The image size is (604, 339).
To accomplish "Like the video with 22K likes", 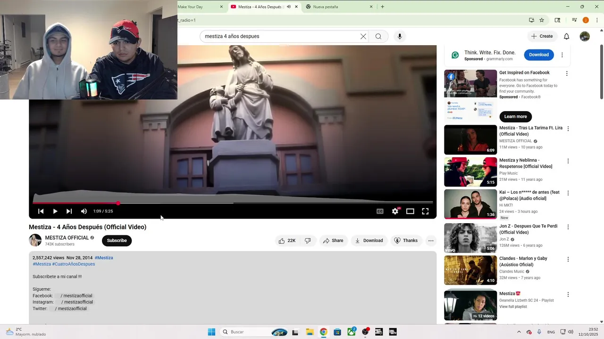I will [287, 241].
